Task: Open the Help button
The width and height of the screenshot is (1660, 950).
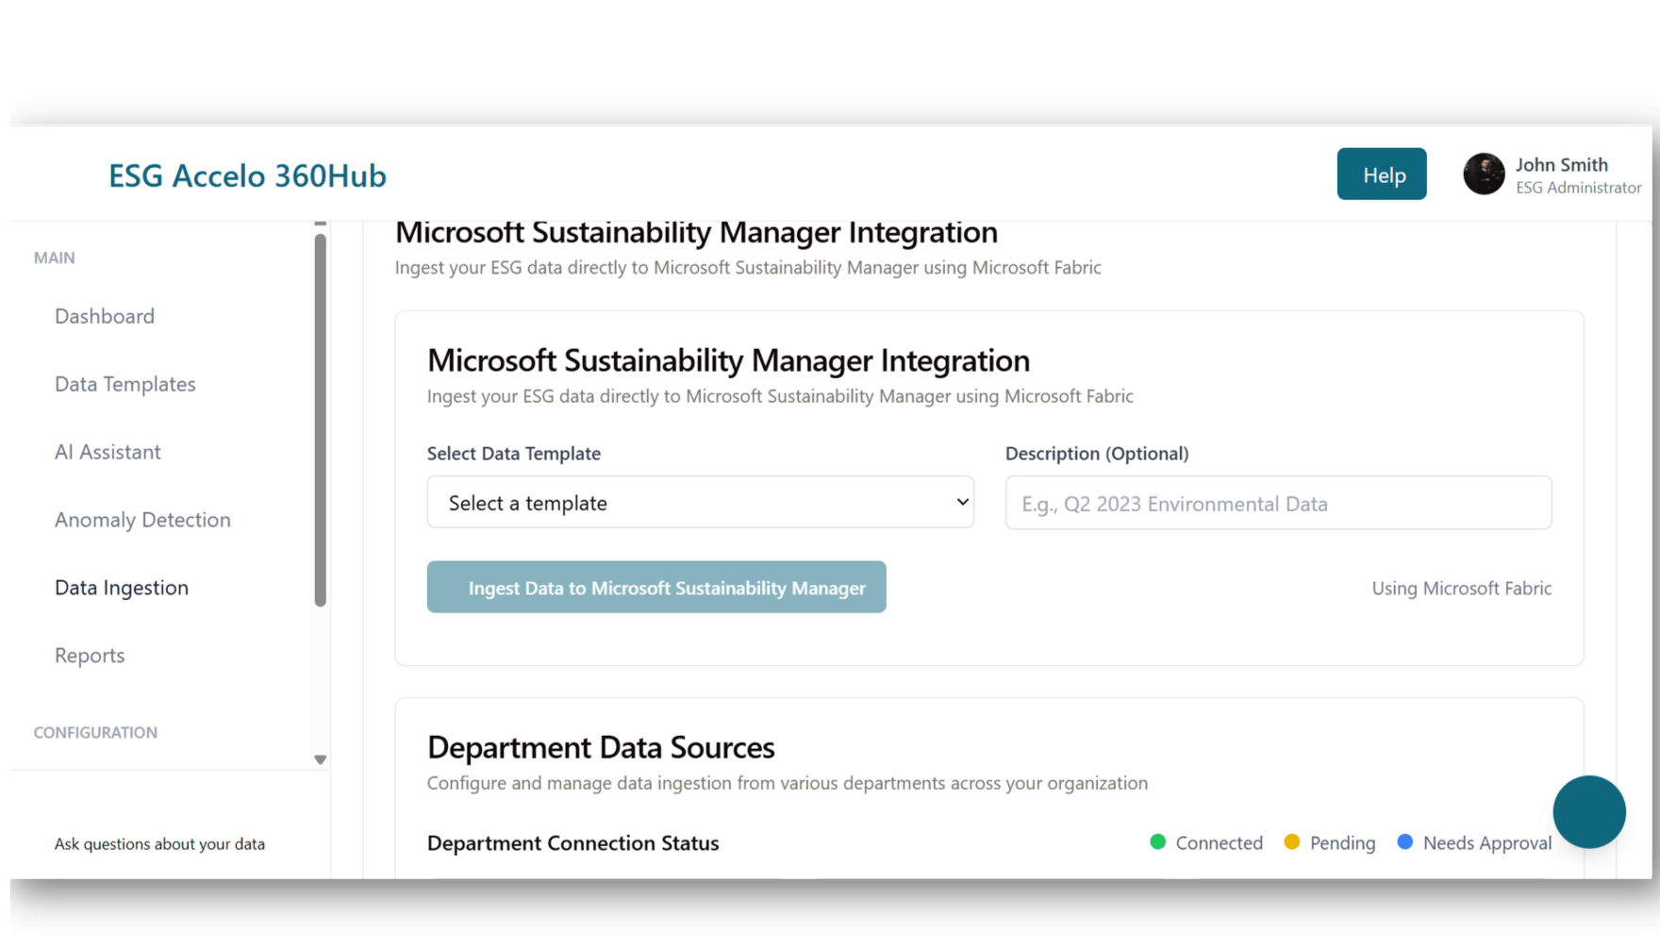Action: pos(1381,175)
